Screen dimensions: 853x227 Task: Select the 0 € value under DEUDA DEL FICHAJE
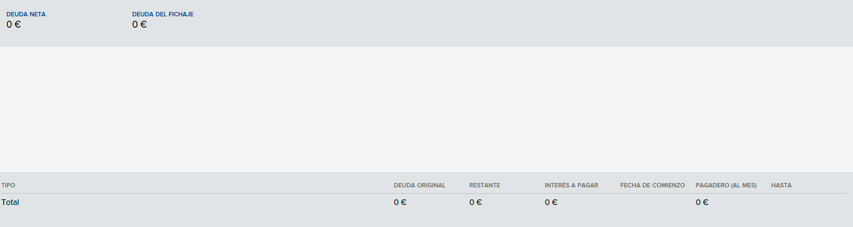[140, 25]
